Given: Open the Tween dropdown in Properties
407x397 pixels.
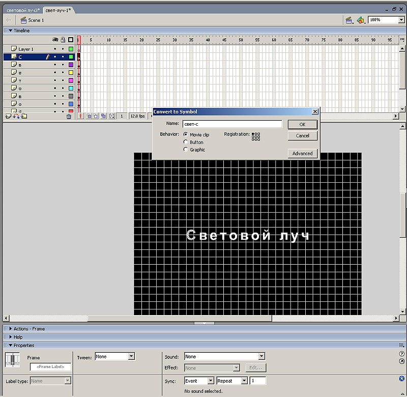Looking at the screenshot, I should 131,356.
